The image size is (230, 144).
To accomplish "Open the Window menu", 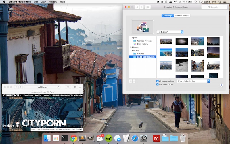I will click(53, 2).
